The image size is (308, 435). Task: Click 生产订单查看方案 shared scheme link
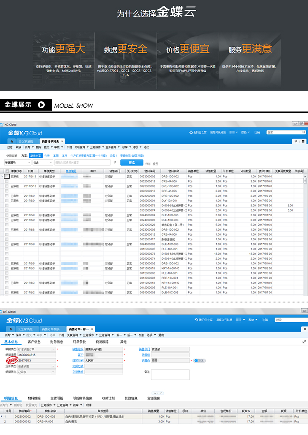89,156
